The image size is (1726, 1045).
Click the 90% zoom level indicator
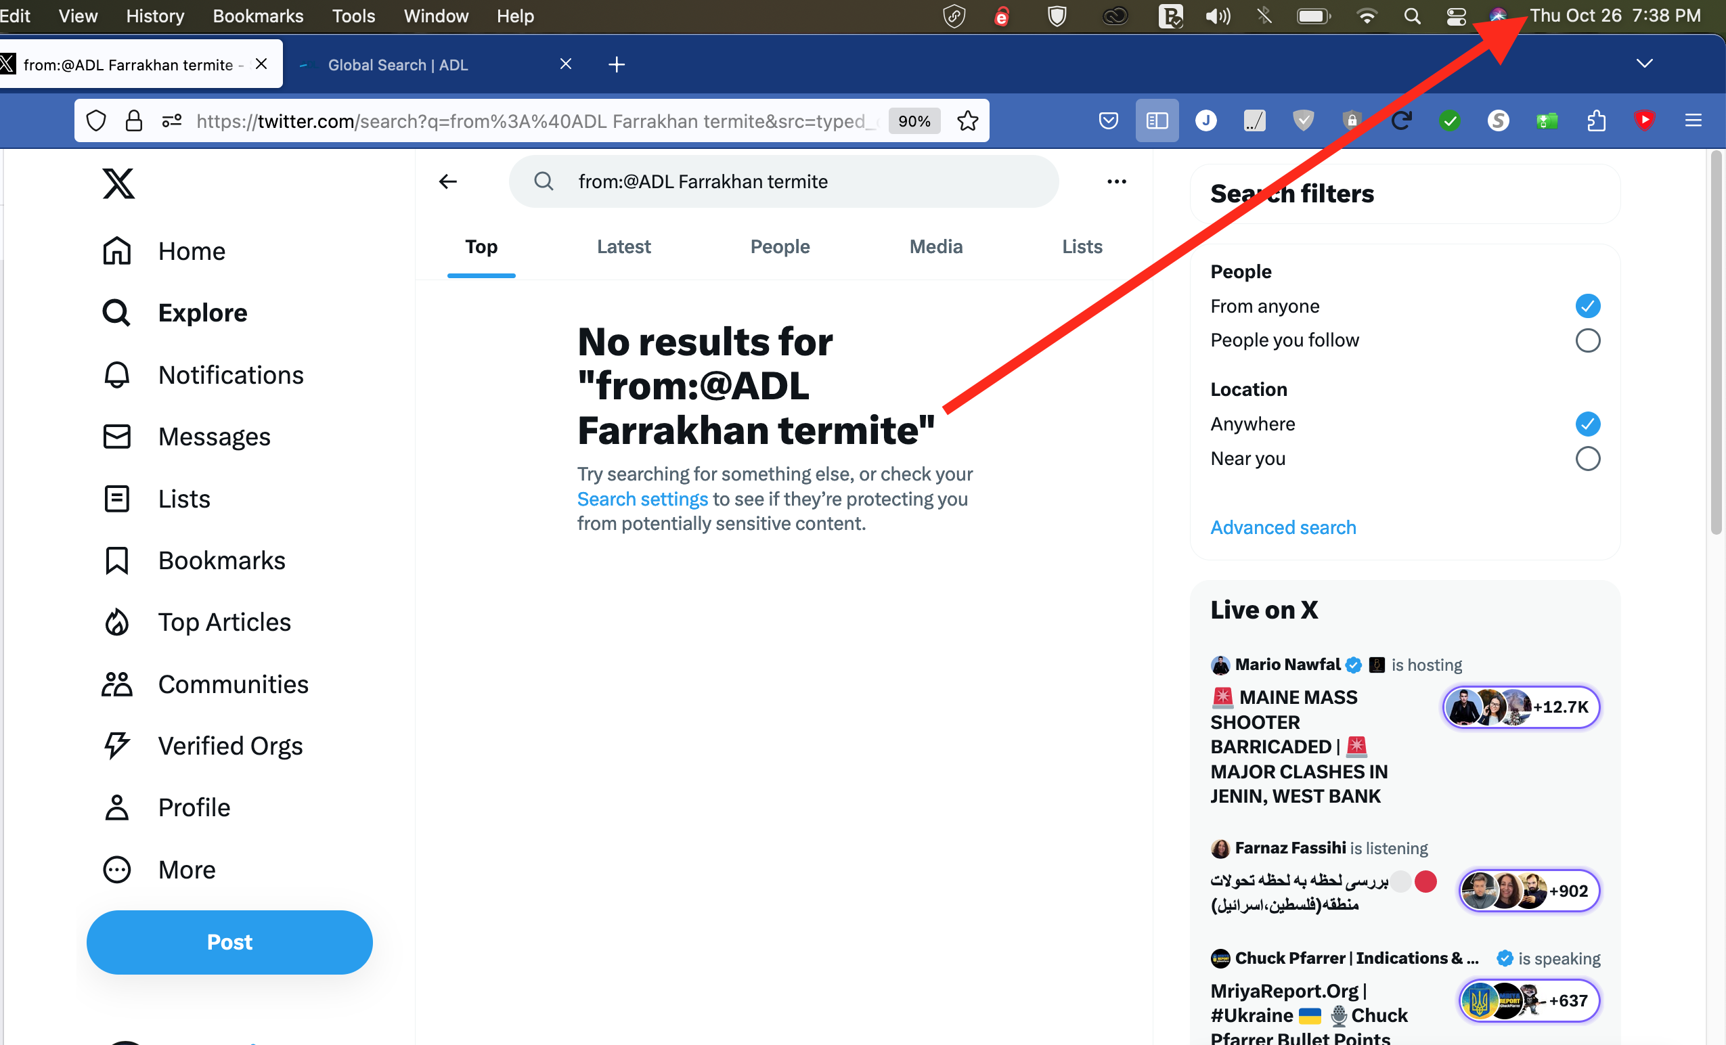[914, 120]
